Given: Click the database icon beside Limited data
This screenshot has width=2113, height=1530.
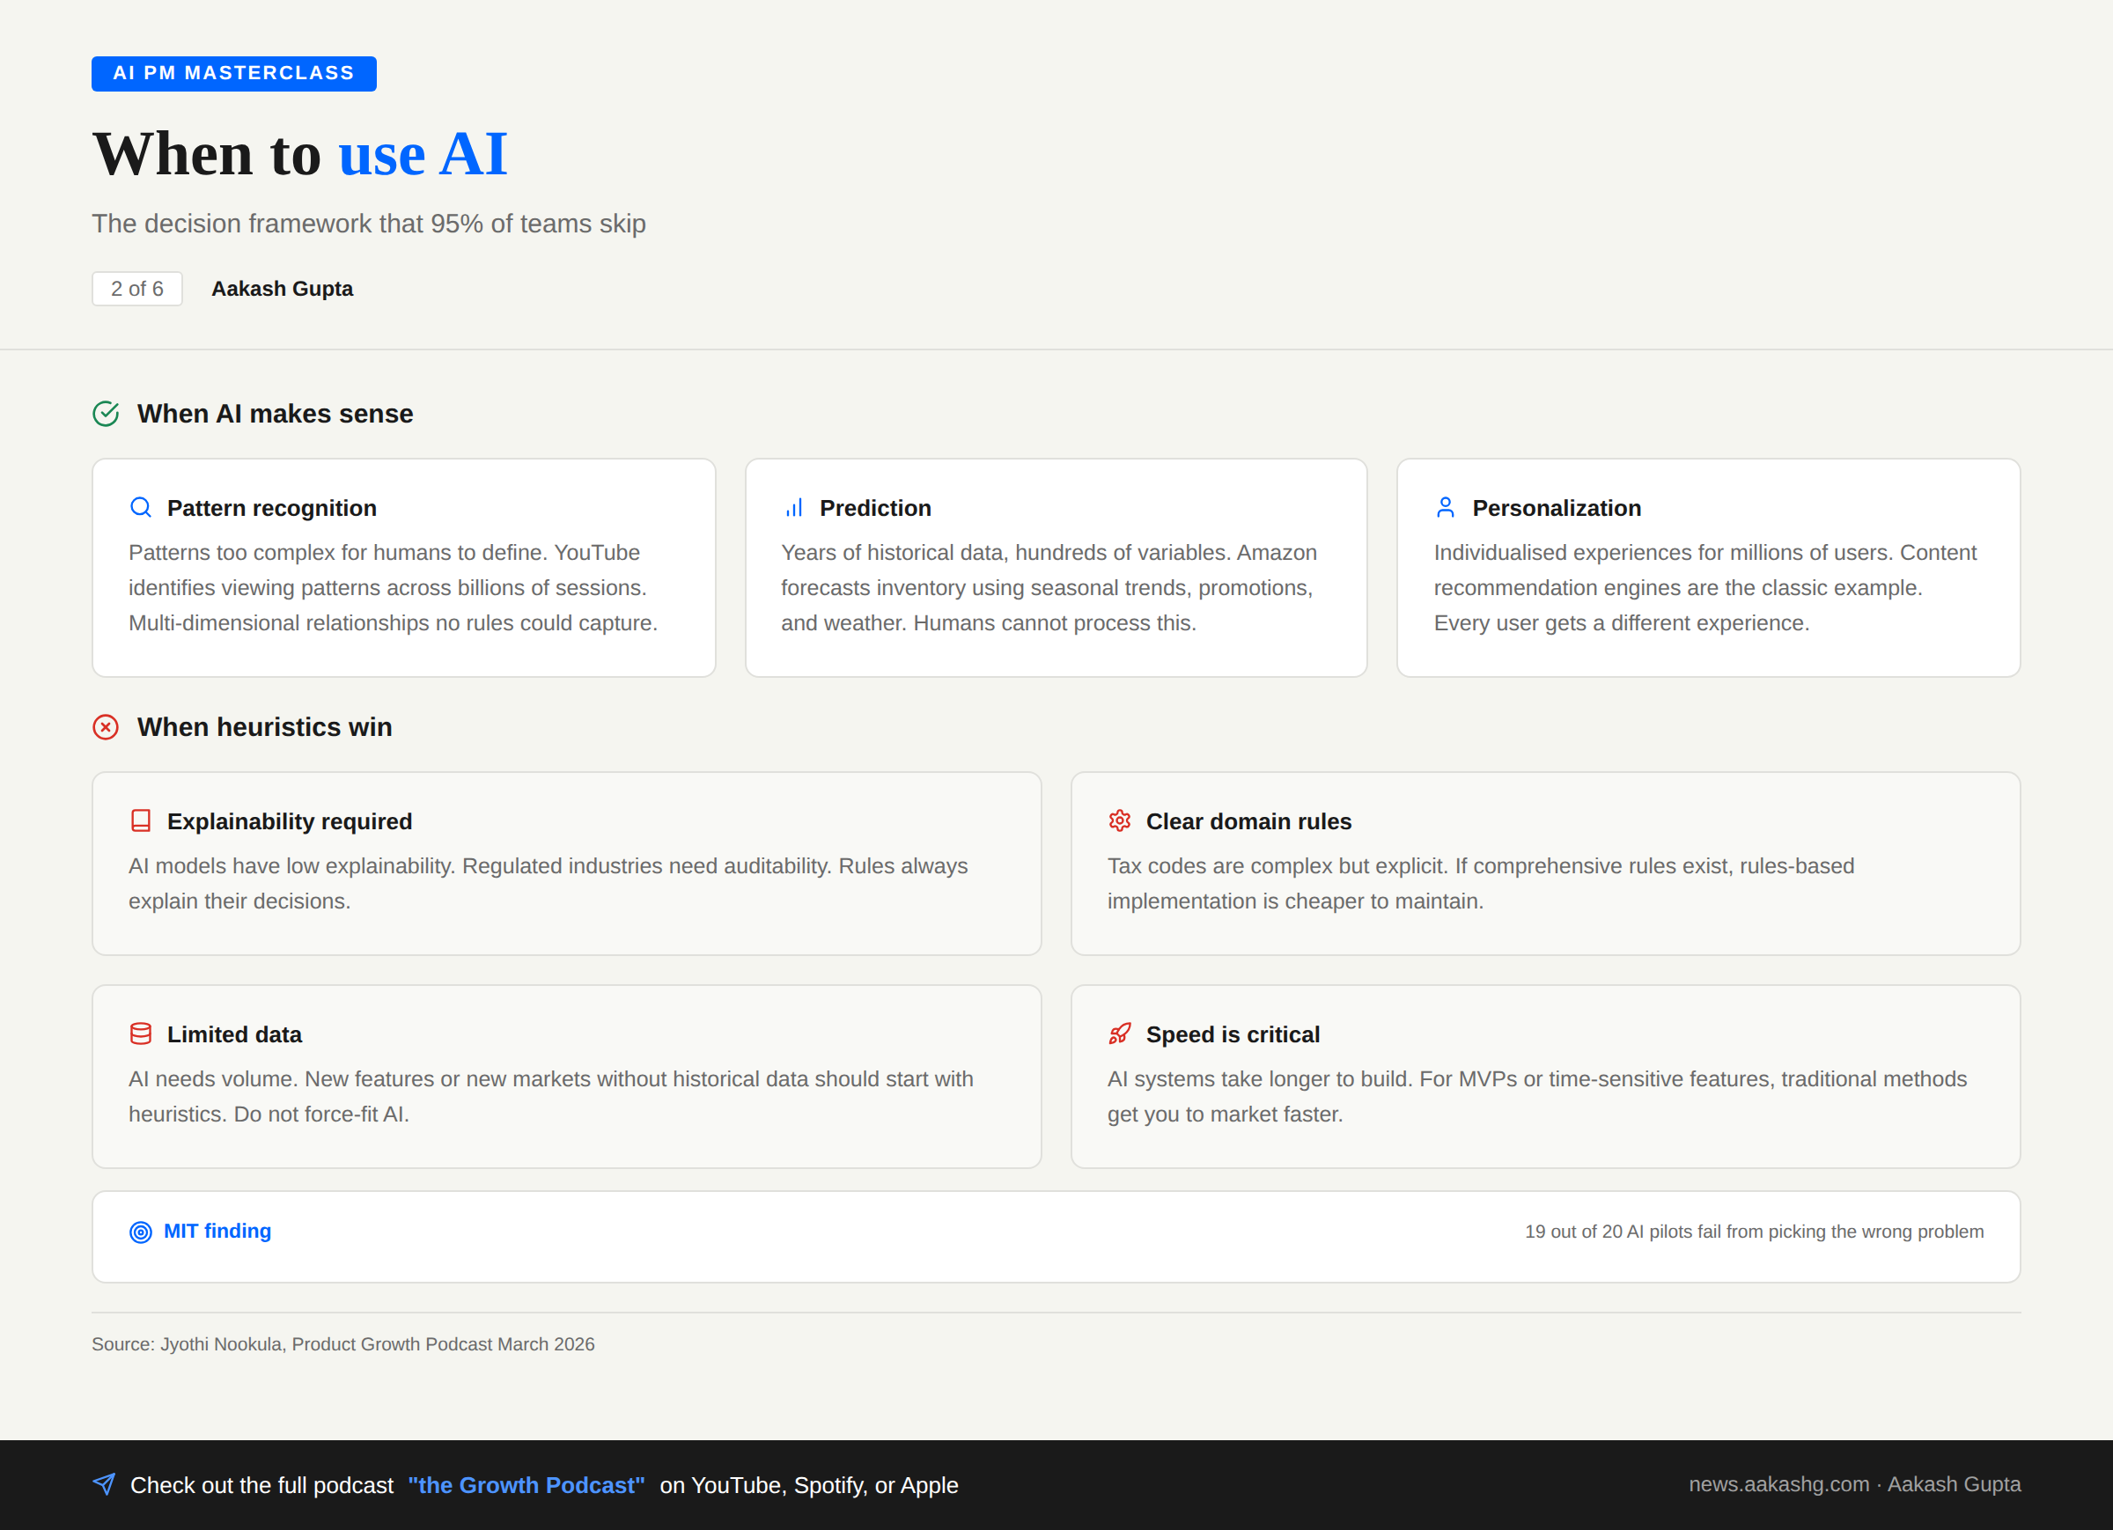Looking at the screenshot, I should (x=141, y=1034).
